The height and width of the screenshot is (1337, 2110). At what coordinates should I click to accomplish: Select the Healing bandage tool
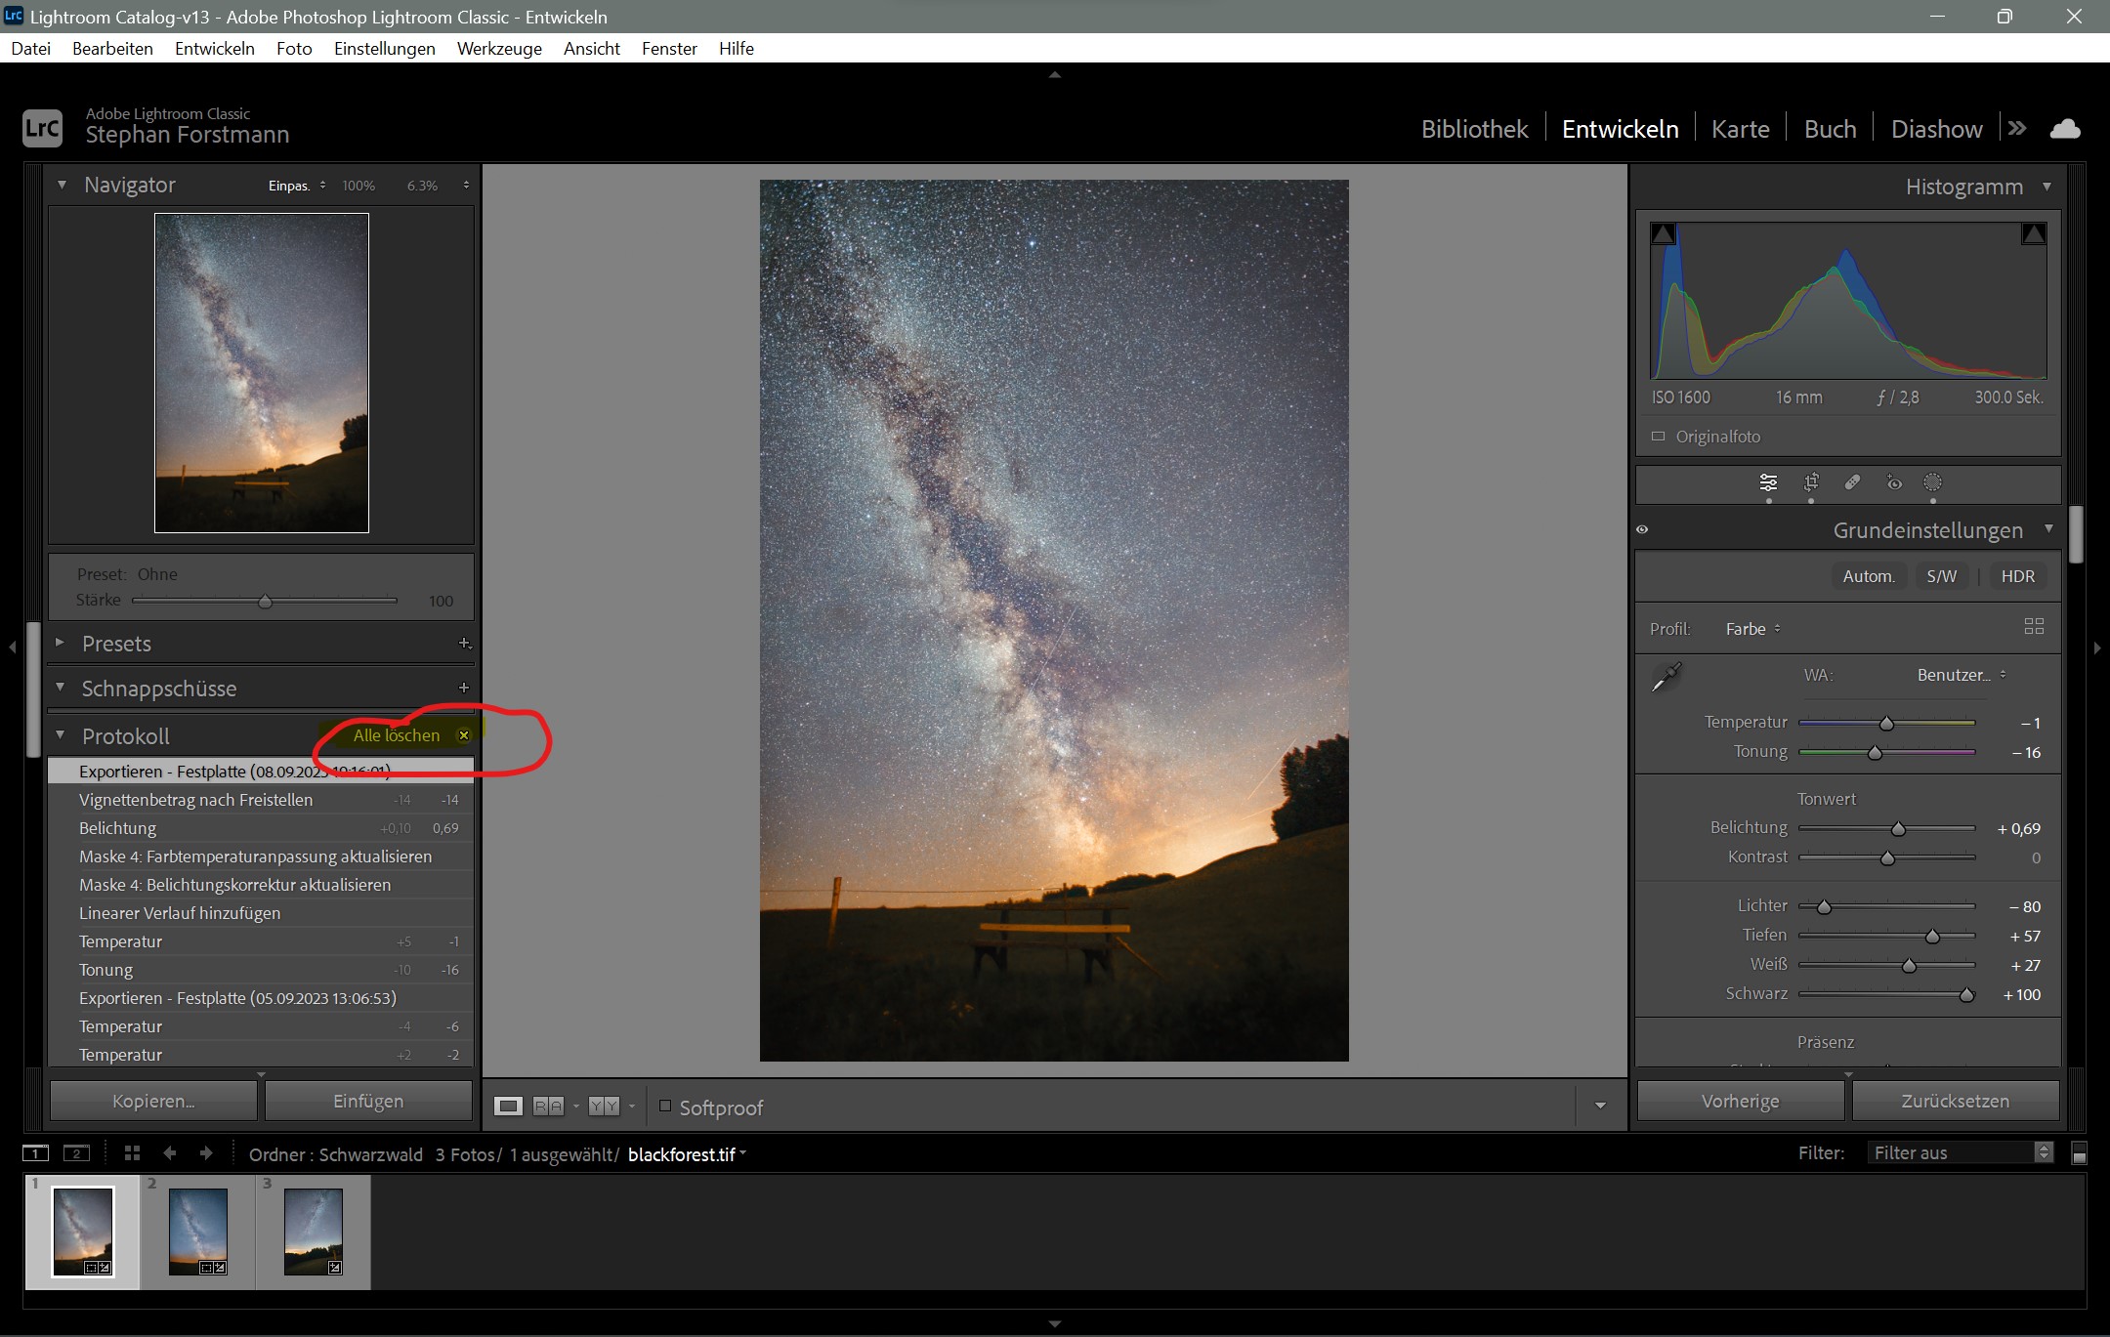(1852, 482)
